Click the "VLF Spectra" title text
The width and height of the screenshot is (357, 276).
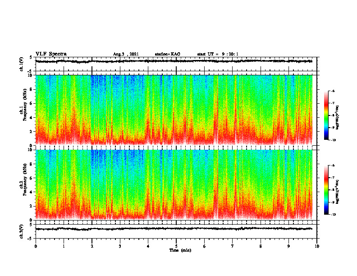pos(51,54)
